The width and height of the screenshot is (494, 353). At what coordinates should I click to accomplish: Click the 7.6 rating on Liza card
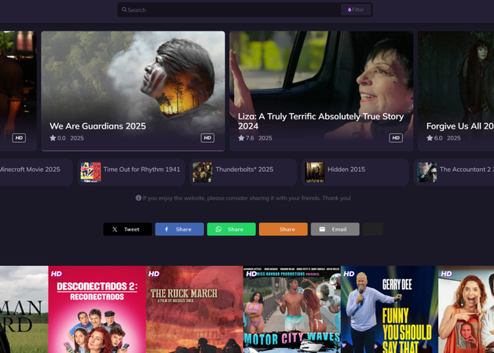pos(250,138)
